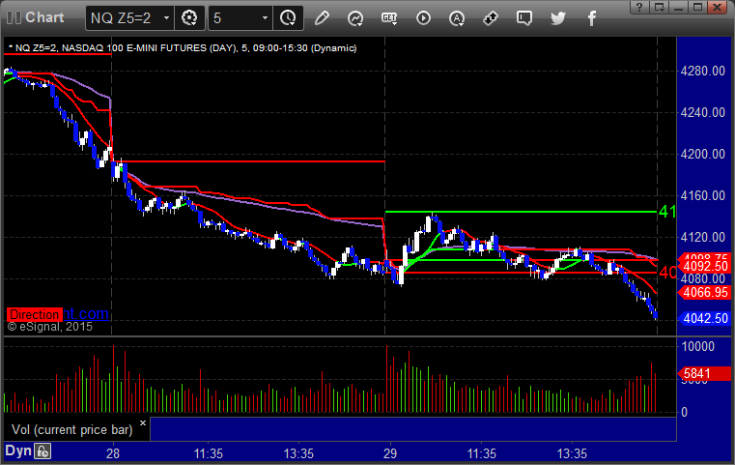Click the circled A alerts icon
735x465 pixels.
click(457, 17)
